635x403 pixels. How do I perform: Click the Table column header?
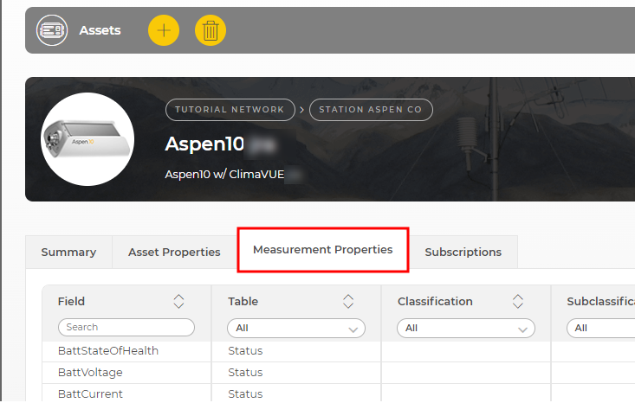(x=243, y=302)
